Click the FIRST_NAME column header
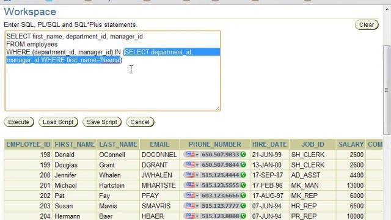The width and height of the screenshot is (391, 220). pyautogui.click(x=75, y=144)
